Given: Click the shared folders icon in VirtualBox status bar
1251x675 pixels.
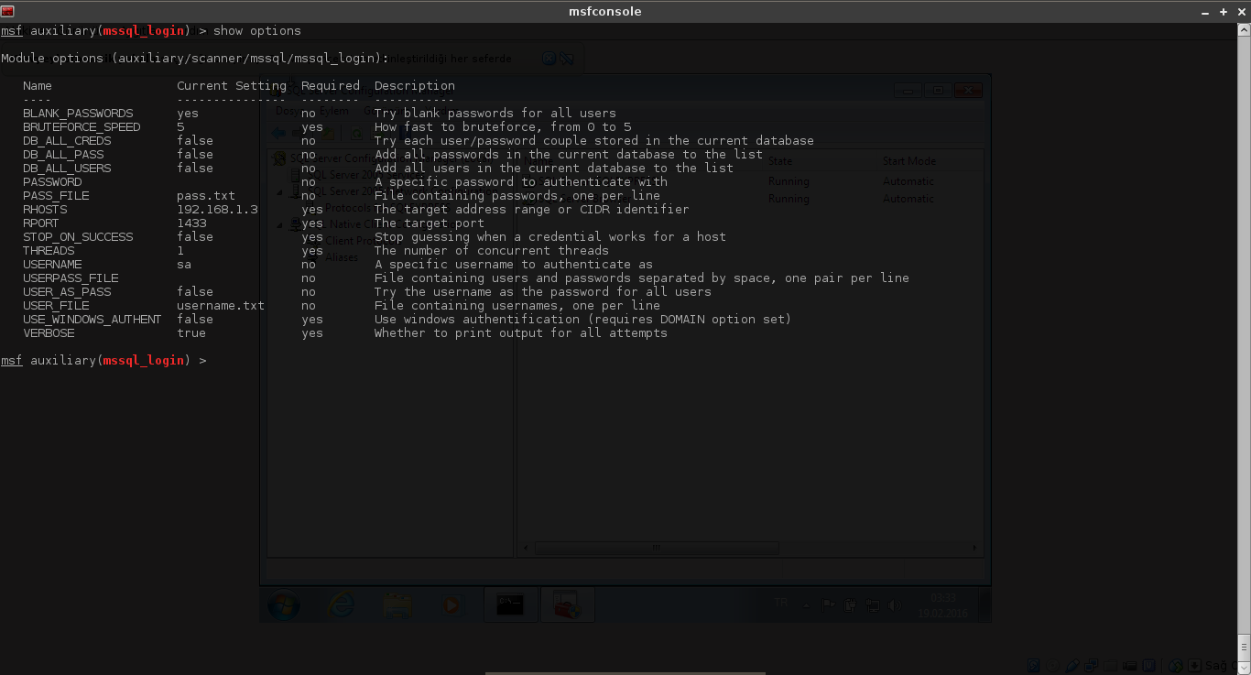Looking at the screenshot, I should [1111, 666].
